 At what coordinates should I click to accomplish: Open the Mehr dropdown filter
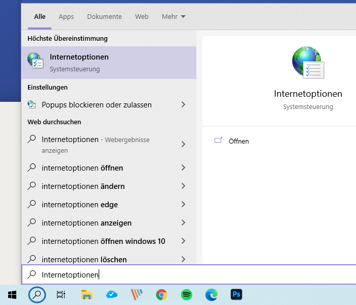click(173, 17)
